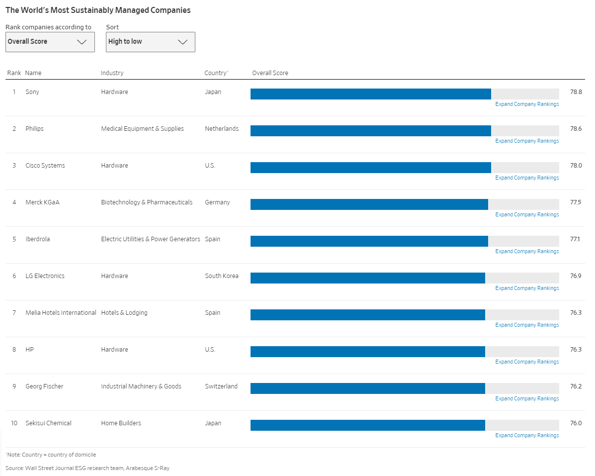
Task: Select the company name Cisco Systems
Action: point(45,166)
